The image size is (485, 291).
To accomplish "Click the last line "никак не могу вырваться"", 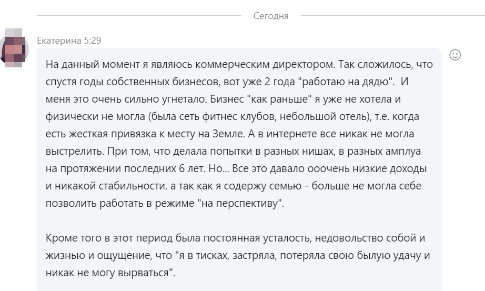I will click(x=109, y=273).
